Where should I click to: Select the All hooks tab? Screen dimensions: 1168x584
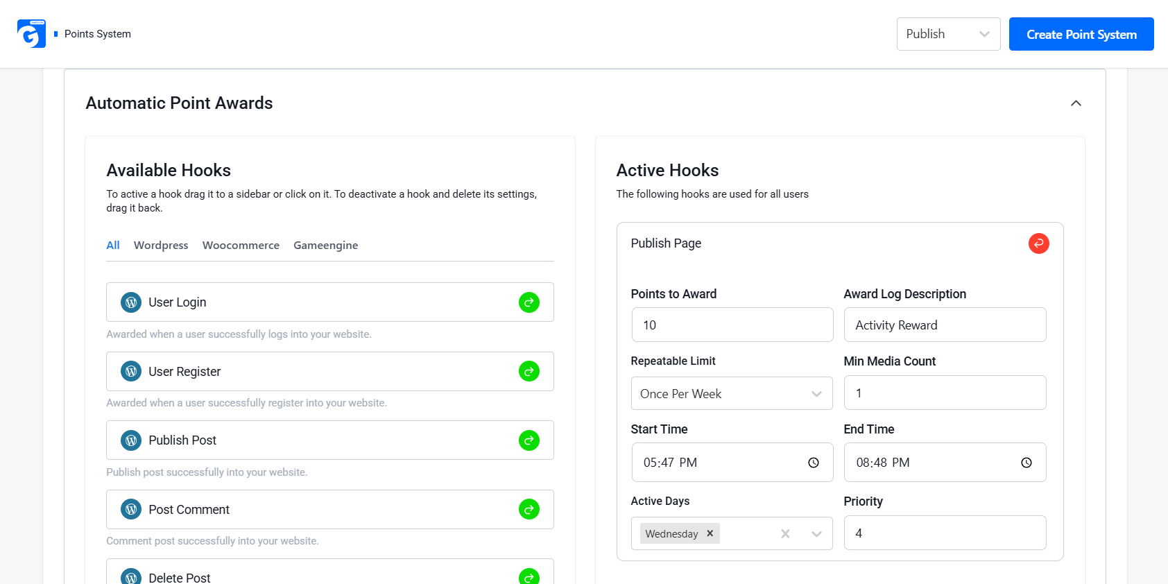coord(113,245)
